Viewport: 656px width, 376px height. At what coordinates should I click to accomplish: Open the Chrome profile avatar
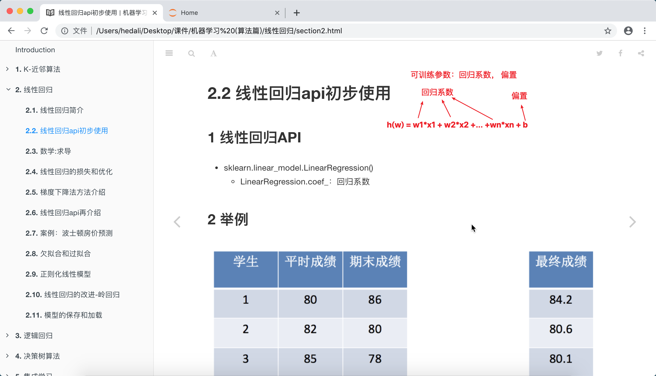coord(628,31)
